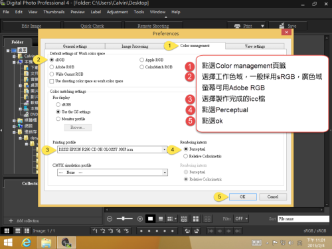Adjust the thumbnail size slider
Image resolution: width=332 pixels, height=249 pixels.
124,218
